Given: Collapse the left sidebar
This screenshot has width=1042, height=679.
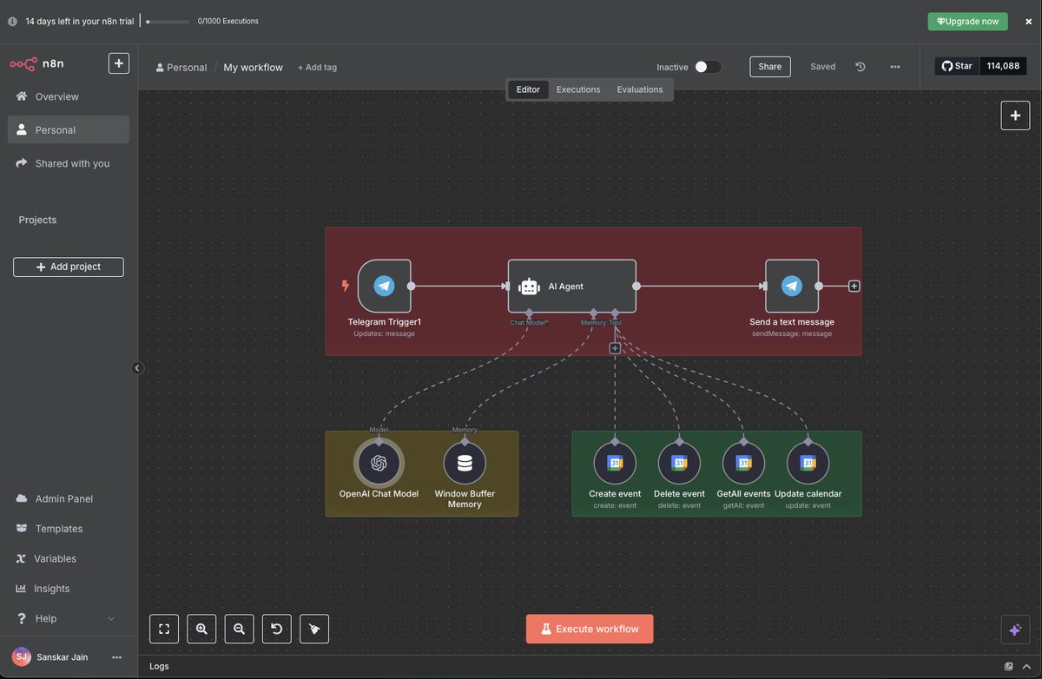Looking at the screenshot, I should 137,368.
